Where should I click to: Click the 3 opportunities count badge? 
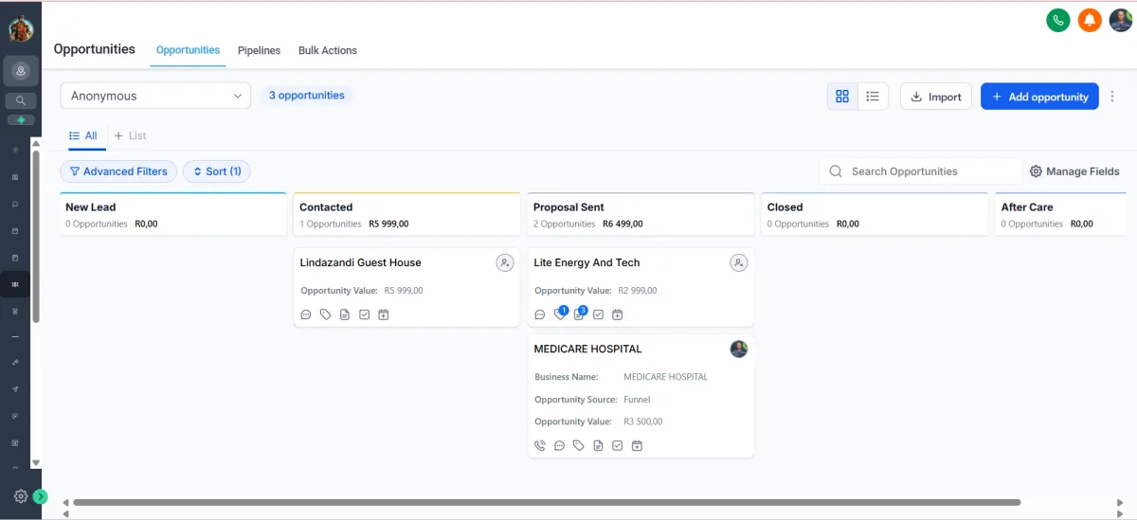click(306, 96)
